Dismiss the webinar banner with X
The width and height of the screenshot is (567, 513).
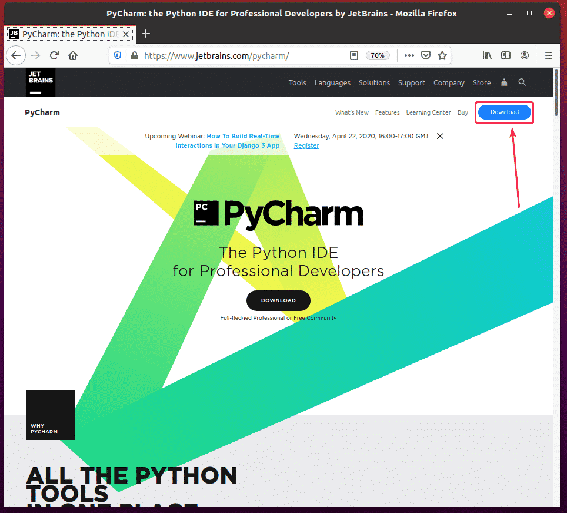point(440,136)
